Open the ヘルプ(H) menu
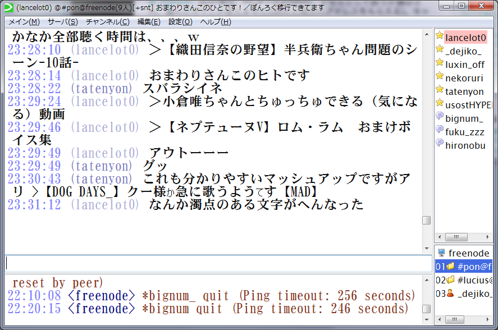The width and height of the screenshot is (498, 330). click(216, 22)
